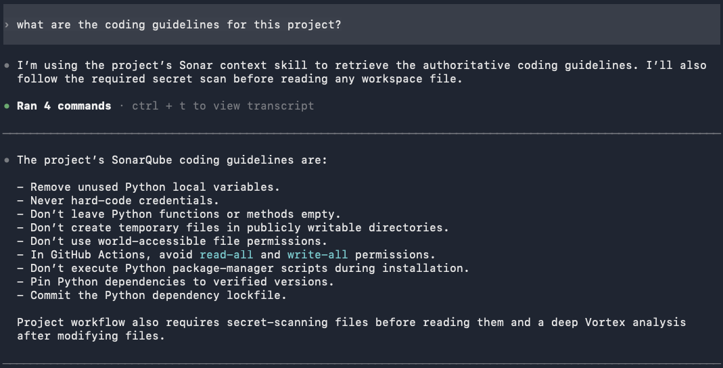This screenshot has height=368, width=723.
Task: Click the gray bullet beside SonarQube guidelines heading
Action: coord(7,160)
